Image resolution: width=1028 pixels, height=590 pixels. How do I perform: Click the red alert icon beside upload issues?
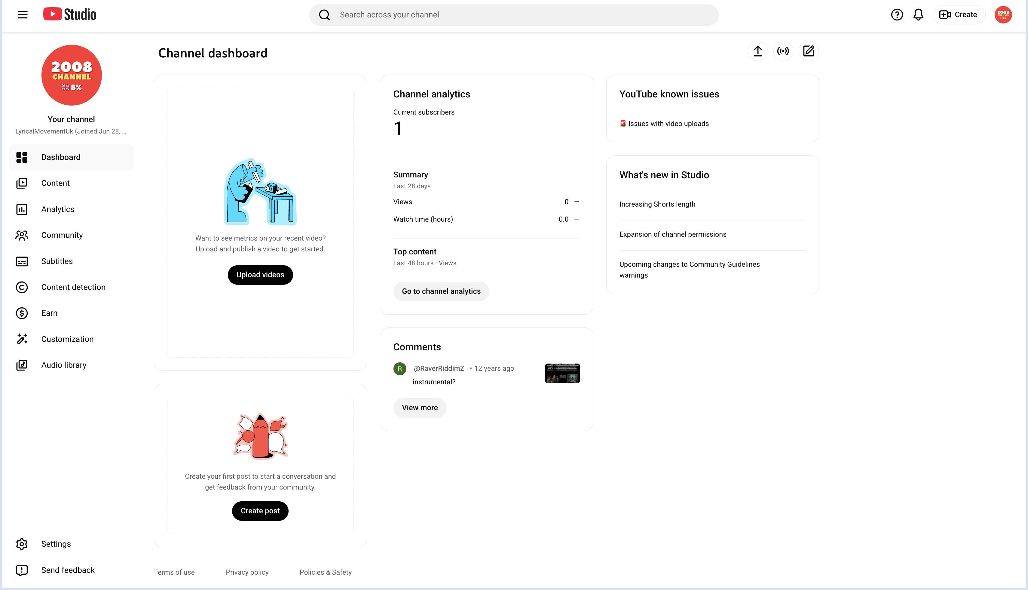(623, 123)
